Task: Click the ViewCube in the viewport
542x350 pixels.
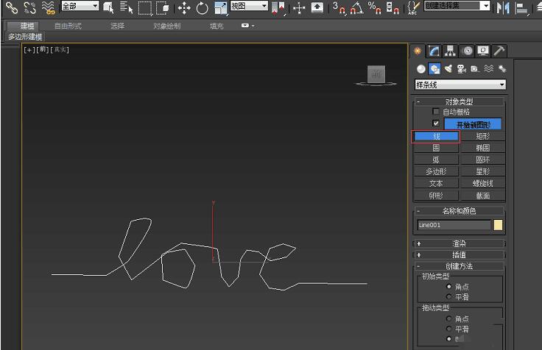Action: pyautogui.click(x=376, y=74)
